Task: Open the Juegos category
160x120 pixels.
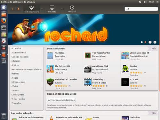Action: pos(15,78)
